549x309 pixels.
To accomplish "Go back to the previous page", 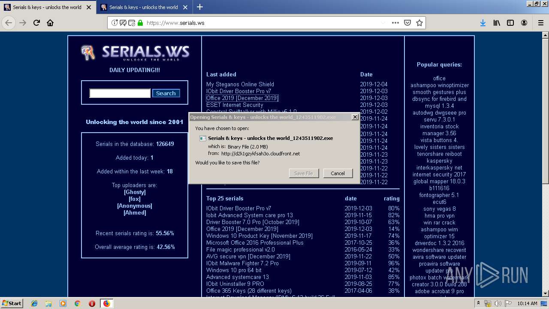I will pyautogui.click(x=9, y=23).
